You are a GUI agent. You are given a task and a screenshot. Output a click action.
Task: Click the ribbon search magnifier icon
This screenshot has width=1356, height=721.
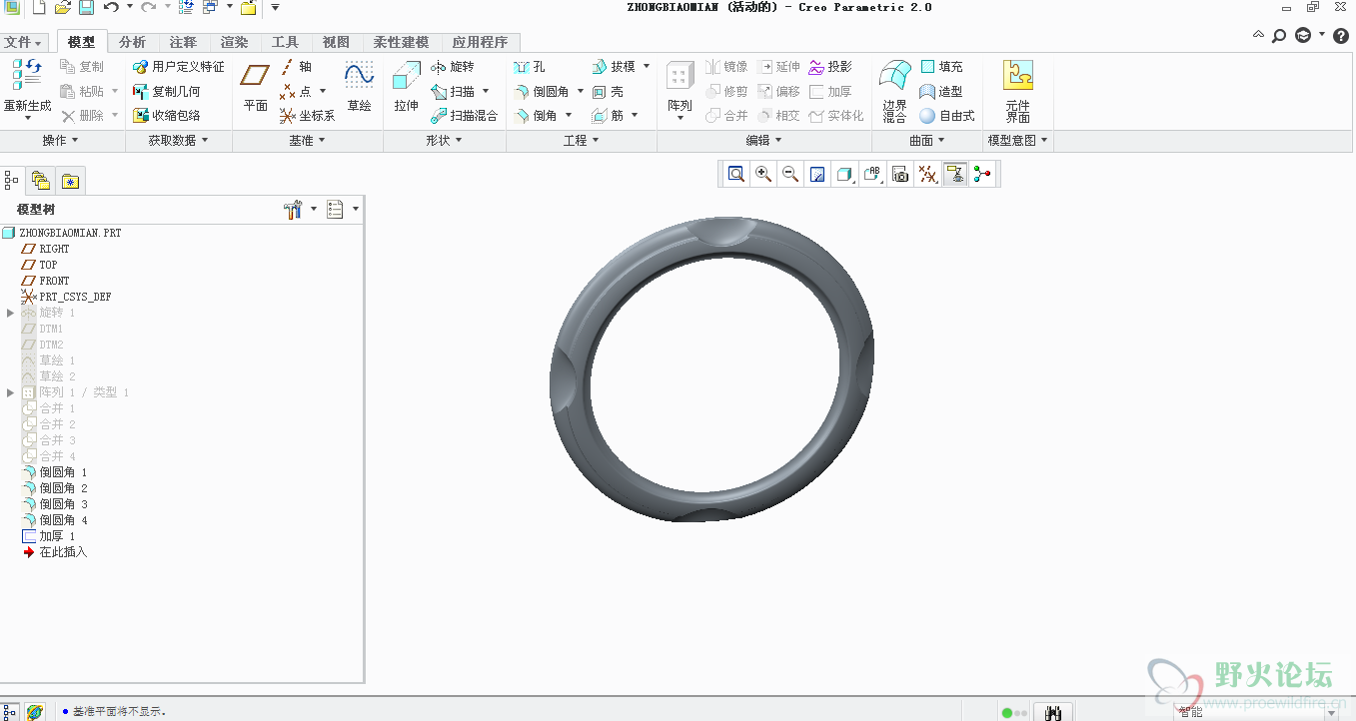tap(1279, 36)
